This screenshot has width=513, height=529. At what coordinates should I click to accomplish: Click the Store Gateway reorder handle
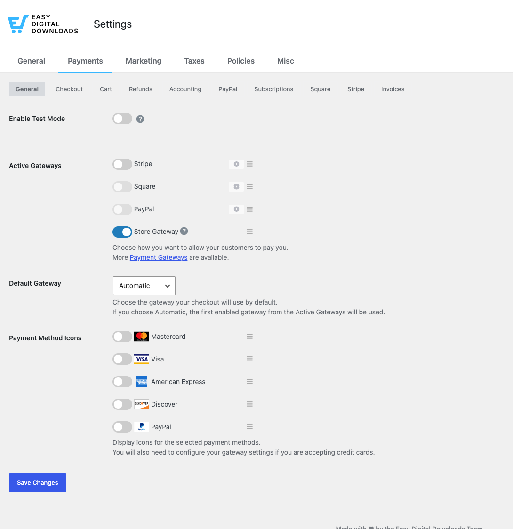tap(249, 232)
